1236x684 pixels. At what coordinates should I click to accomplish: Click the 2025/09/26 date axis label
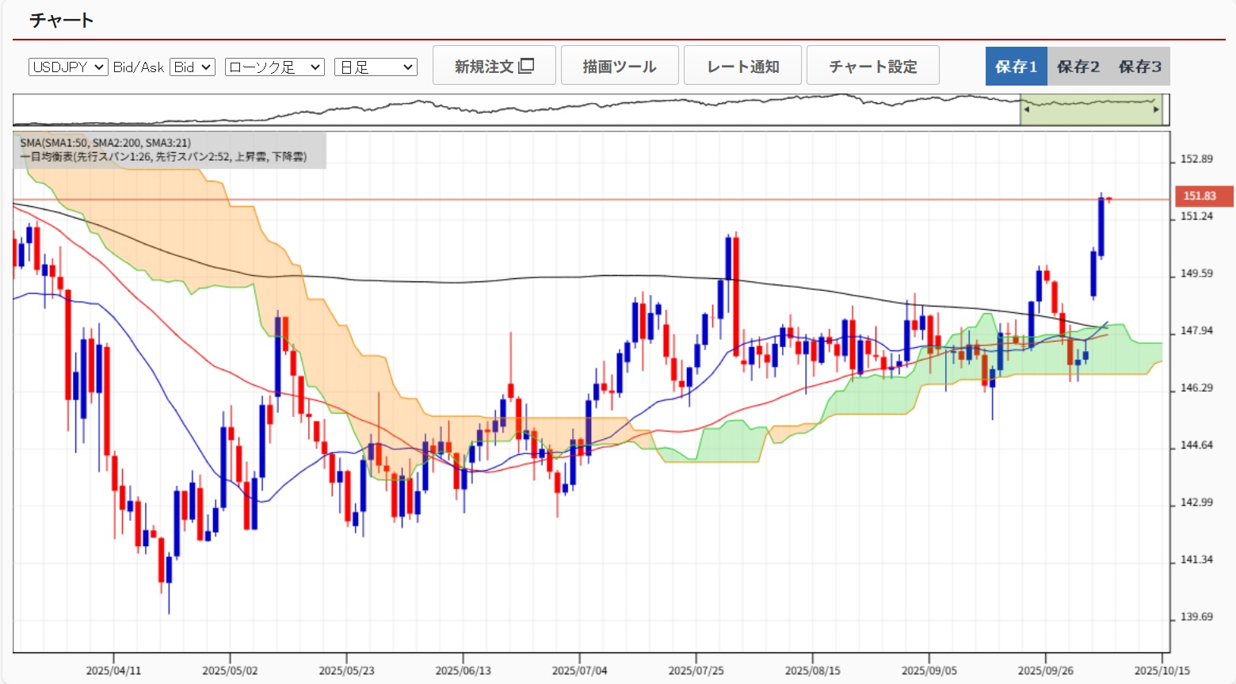[x=1045, y=671]
